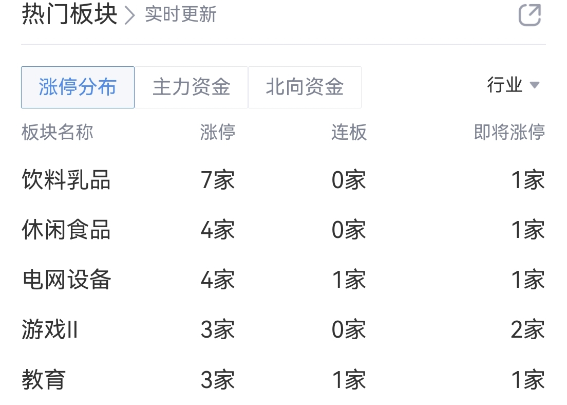Sort by the 即将涨停 column header
This screenshot has height=405, width=567.
click(509, 132)
